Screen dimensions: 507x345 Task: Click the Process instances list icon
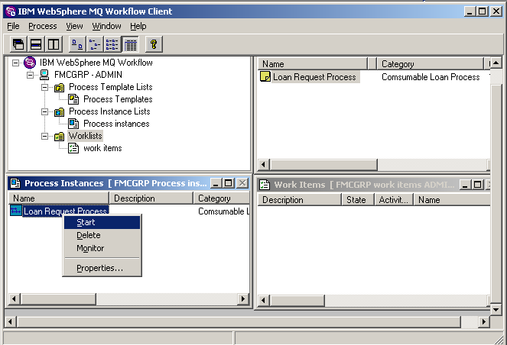(x=73, y=124)
